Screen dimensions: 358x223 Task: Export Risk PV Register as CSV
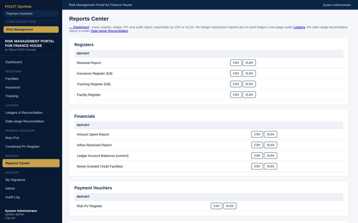pos(217,206)
